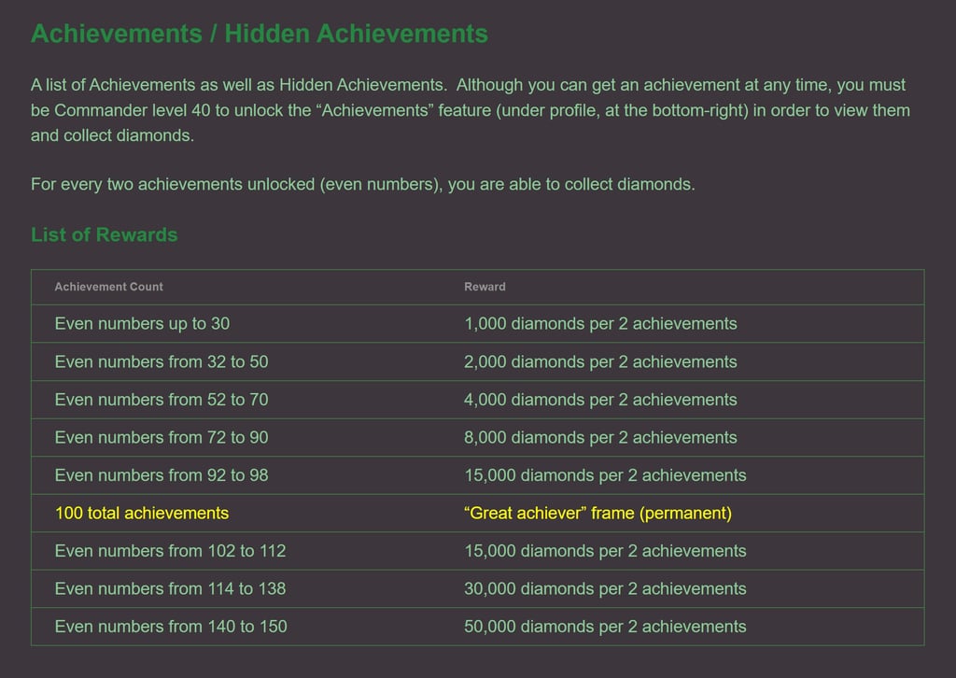
Task: Click the 'Achievement Count' column header
Action: [108, 287]
